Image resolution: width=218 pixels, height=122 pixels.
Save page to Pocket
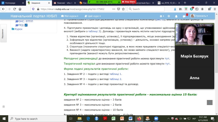coord(119,9)
